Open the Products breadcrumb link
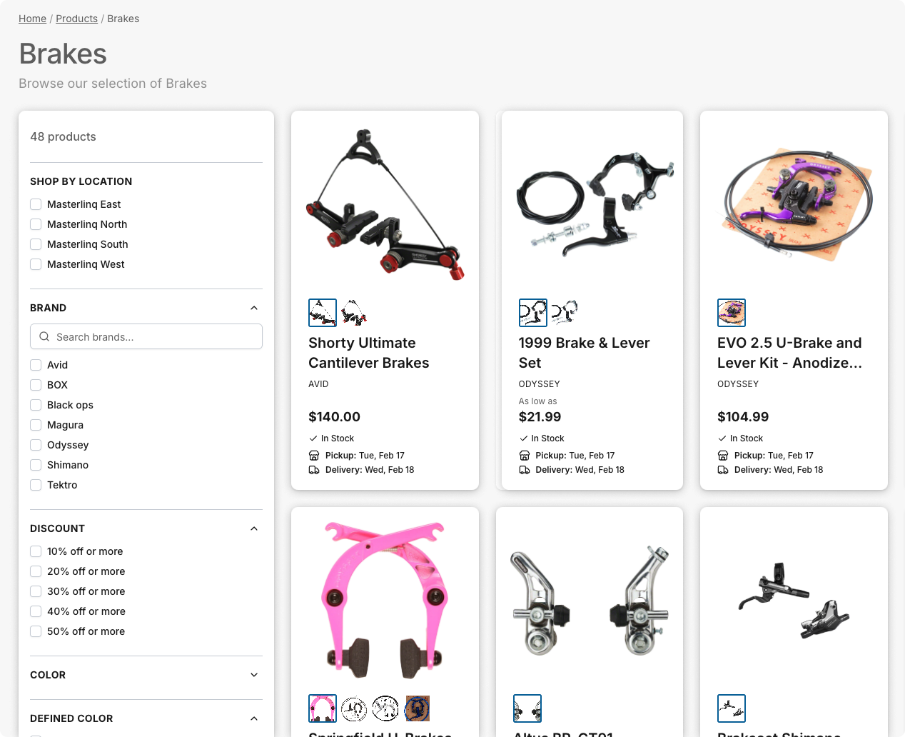This screenshot has height=737, width=905. [x=76, y=19]
